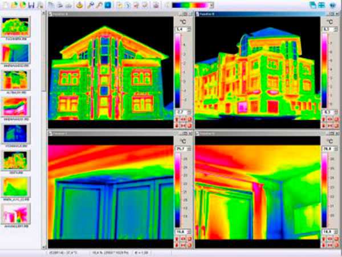The width and height of the screenshot is (342, 257).
Task: Click min temperature field of top-right image
Action: click(326, 112)
